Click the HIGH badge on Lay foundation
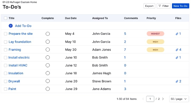Viewport: 191px width, 103px height. tap(155, 42)
